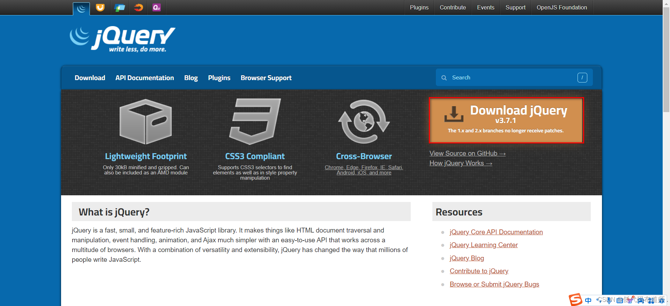Click the Lightweight Footprint box icon
Screen dimensions: 670x306
coord(146,121)
